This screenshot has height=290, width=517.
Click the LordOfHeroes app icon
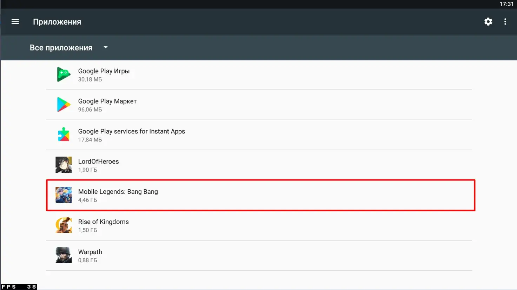coord(64,165)
